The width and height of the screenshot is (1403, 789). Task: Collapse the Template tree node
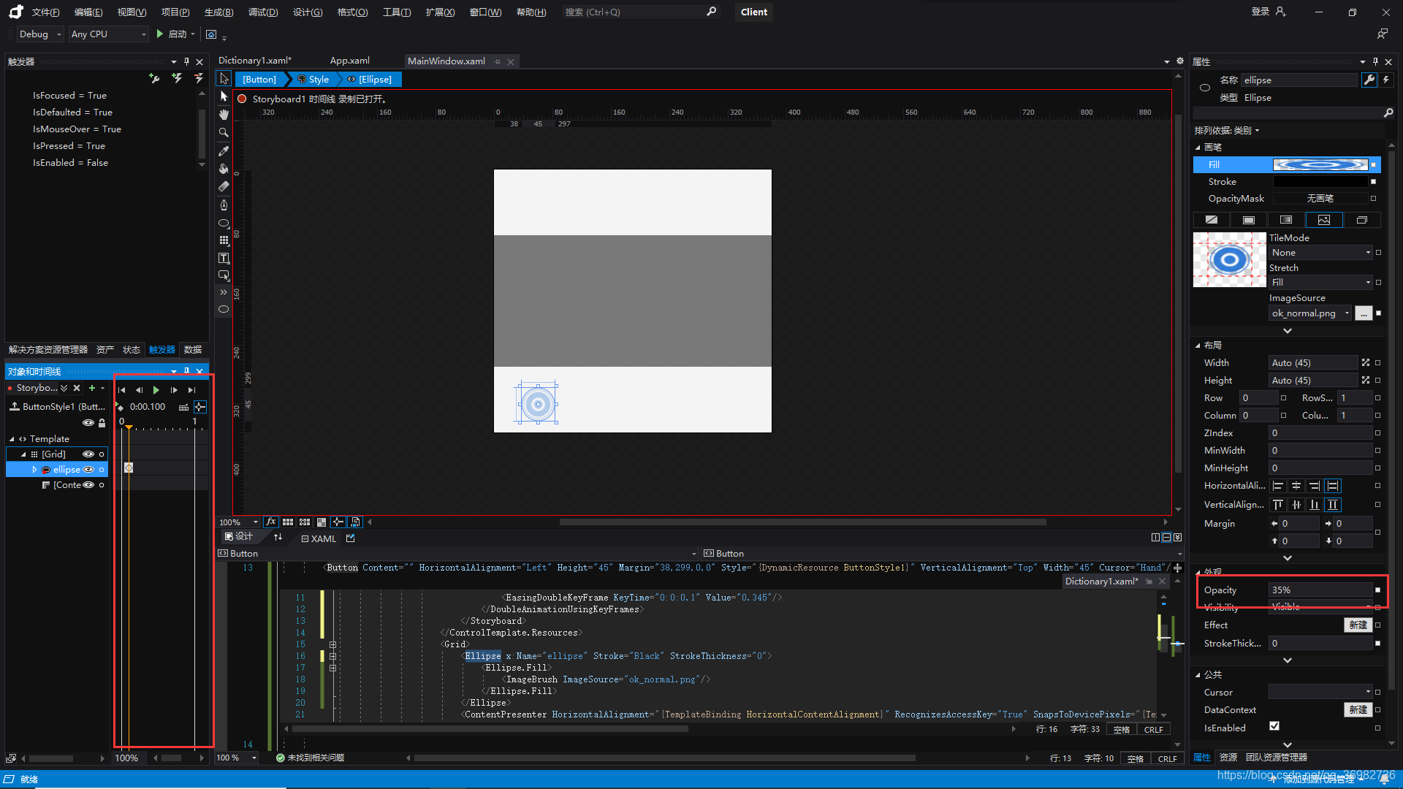12,439
